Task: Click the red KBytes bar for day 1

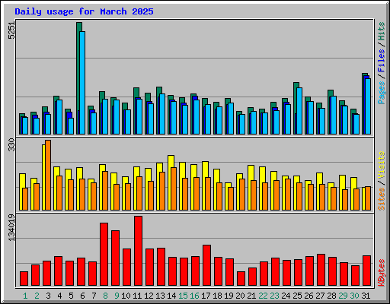Action: pyautogui.click(x=24, y=279)
